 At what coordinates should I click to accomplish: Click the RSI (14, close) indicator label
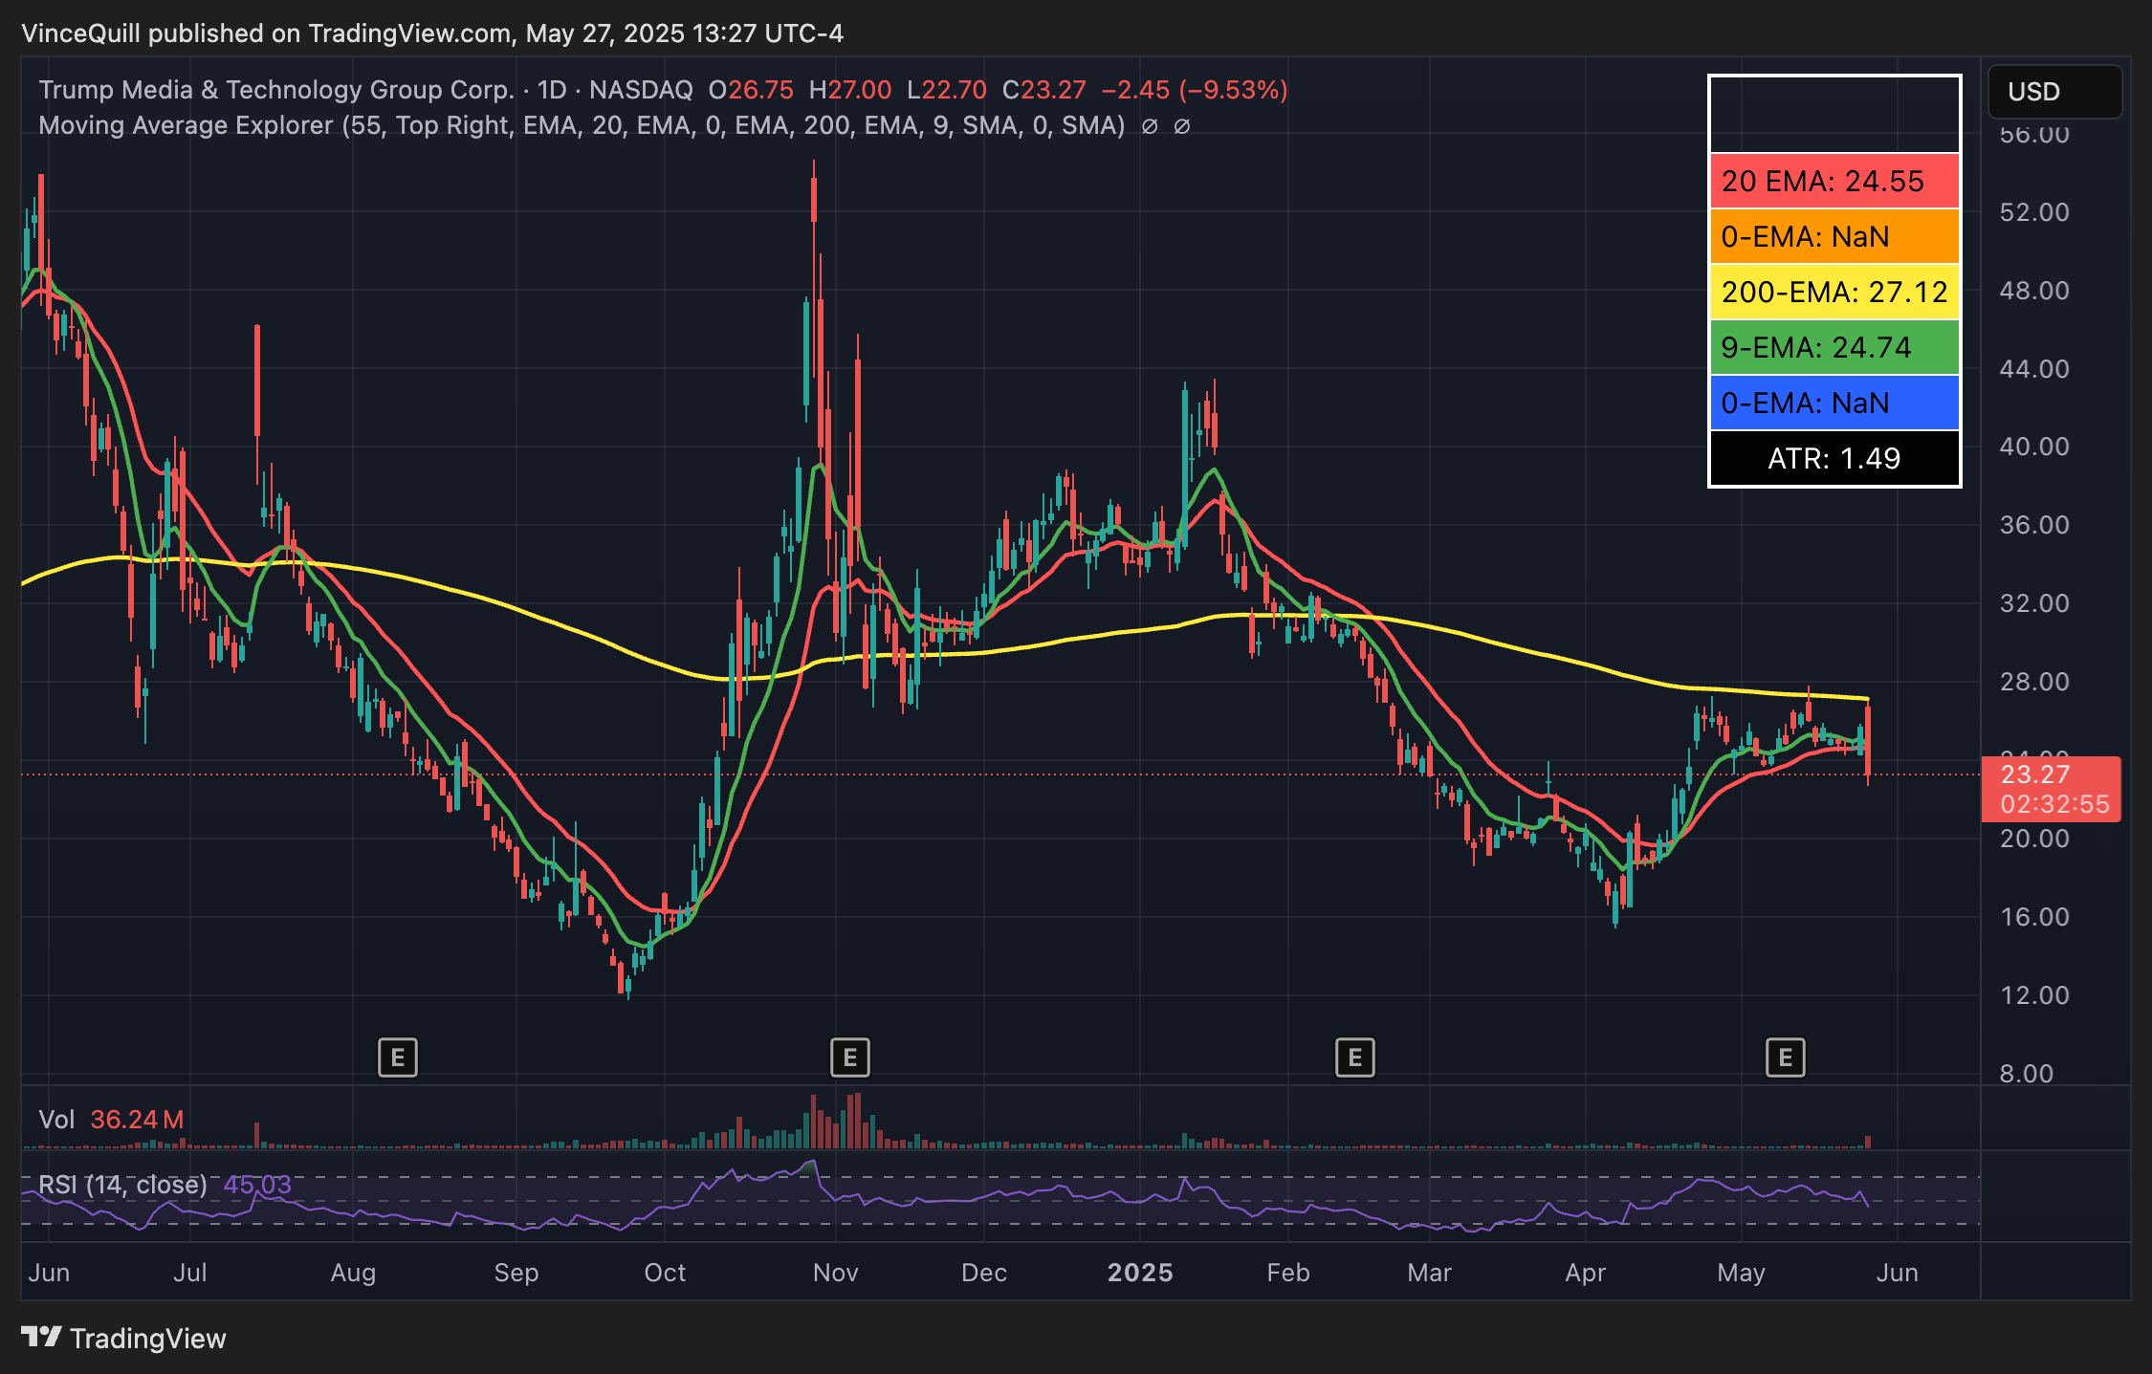pos(122,1185)
